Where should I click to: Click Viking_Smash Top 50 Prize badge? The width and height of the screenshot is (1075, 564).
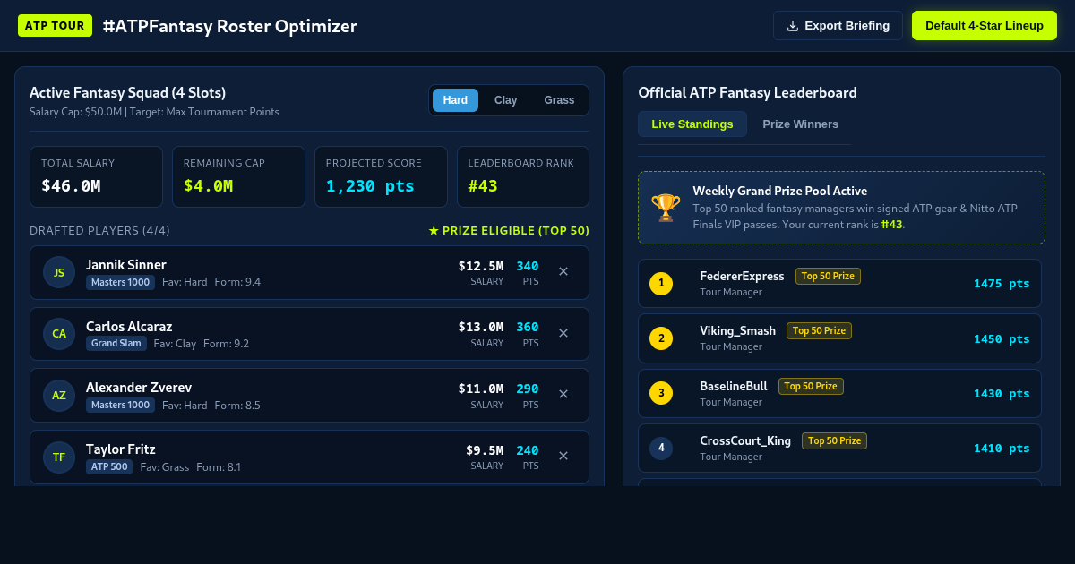pyautogui.click(x=819, y=330)
